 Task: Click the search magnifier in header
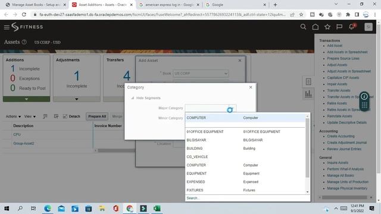tap(303, 27)
